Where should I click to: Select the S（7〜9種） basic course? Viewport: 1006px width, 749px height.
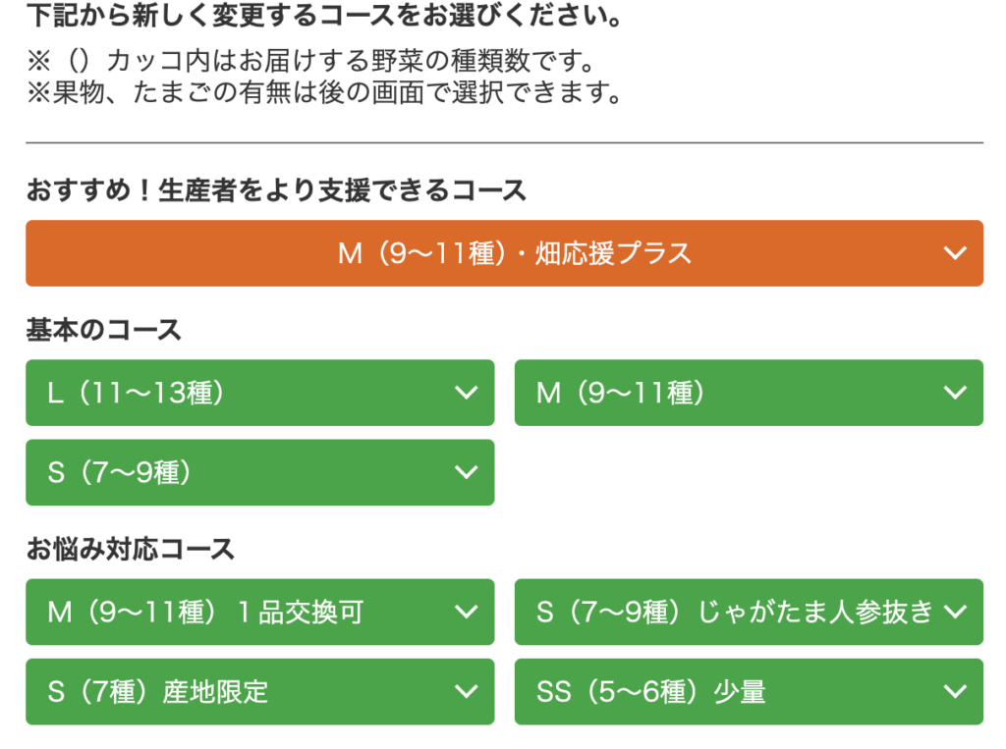pos(120,472)
